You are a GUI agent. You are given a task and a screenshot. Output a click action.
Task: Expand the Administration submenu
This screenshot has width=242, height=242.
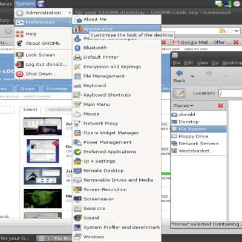pos(44,13)
